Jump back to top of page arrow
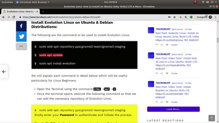 tap(211, 118)
